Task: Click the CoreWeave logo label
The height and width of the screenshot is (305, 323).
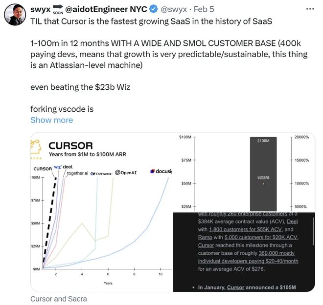Action: tap(101, 174)
